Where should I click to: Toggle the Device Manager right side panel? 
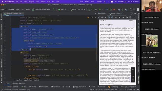138,30
